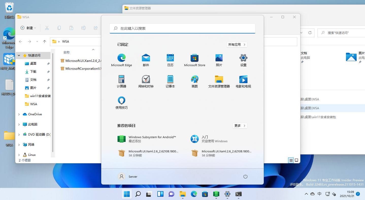Click the Start menu search box
365x200 pixels.
click(x=182, y=28)
